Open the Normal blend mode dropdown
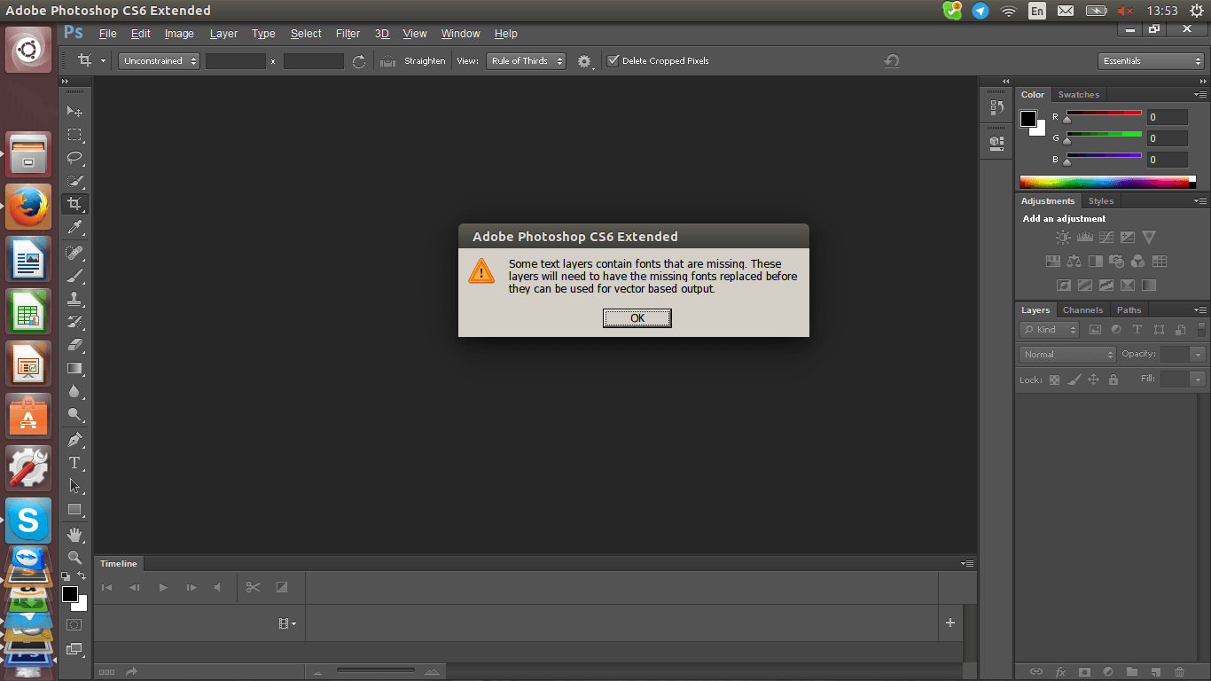Screen dimensions: 1211x681 point(1067,355)
